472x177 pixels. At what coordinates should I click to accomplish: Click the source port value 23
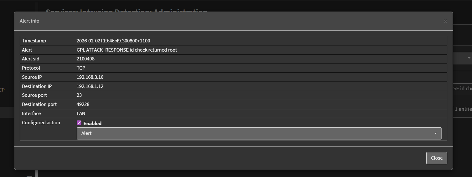tap(79, 95)
